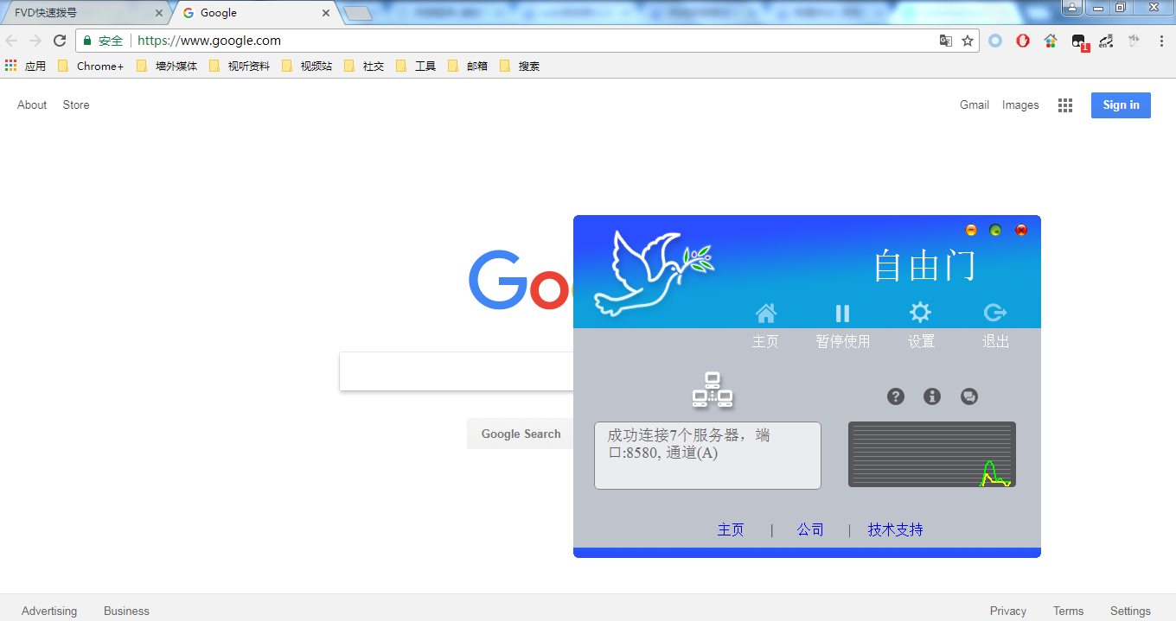
Task: Open the Google apps grid icon
Action: click(x=1065, y=105)
